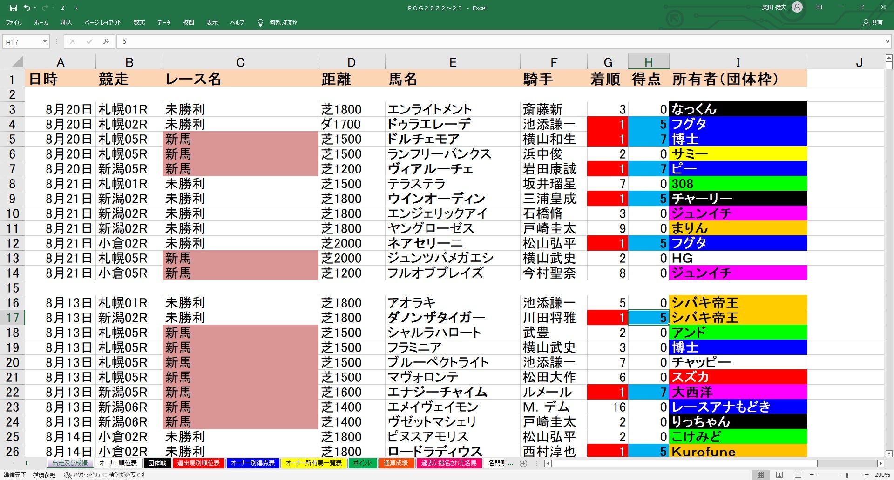Select the owner cell Kurofune

tap(738, 451)
